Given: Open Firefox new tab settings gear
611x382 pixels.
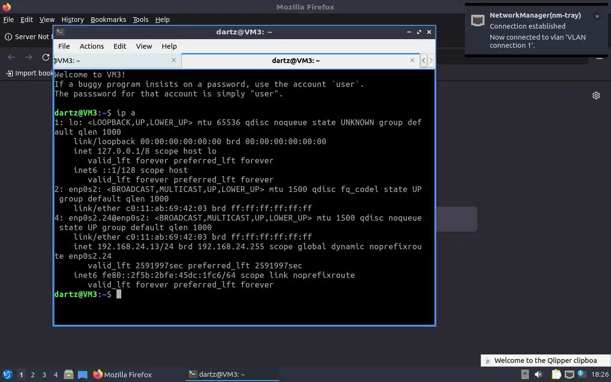Looking at the screenshot, I should [596, 95].
